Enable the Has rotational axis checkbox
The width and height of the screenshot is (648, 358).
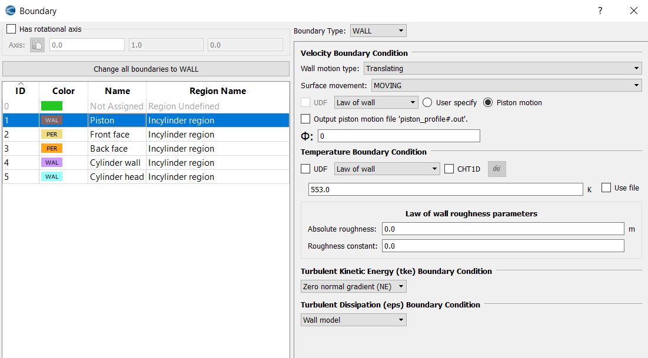[x=11, y=29]
